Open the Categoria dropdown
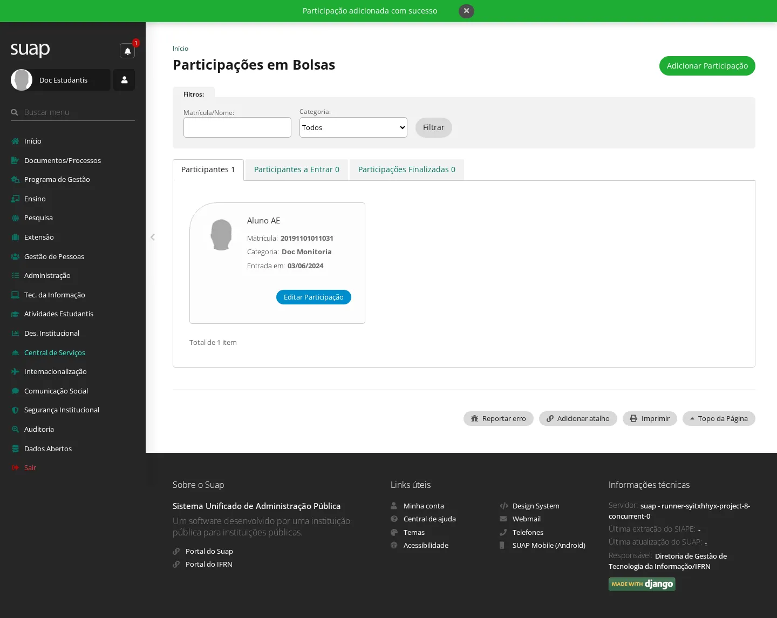Screen dimensions: 777x618 pos(353,127)
